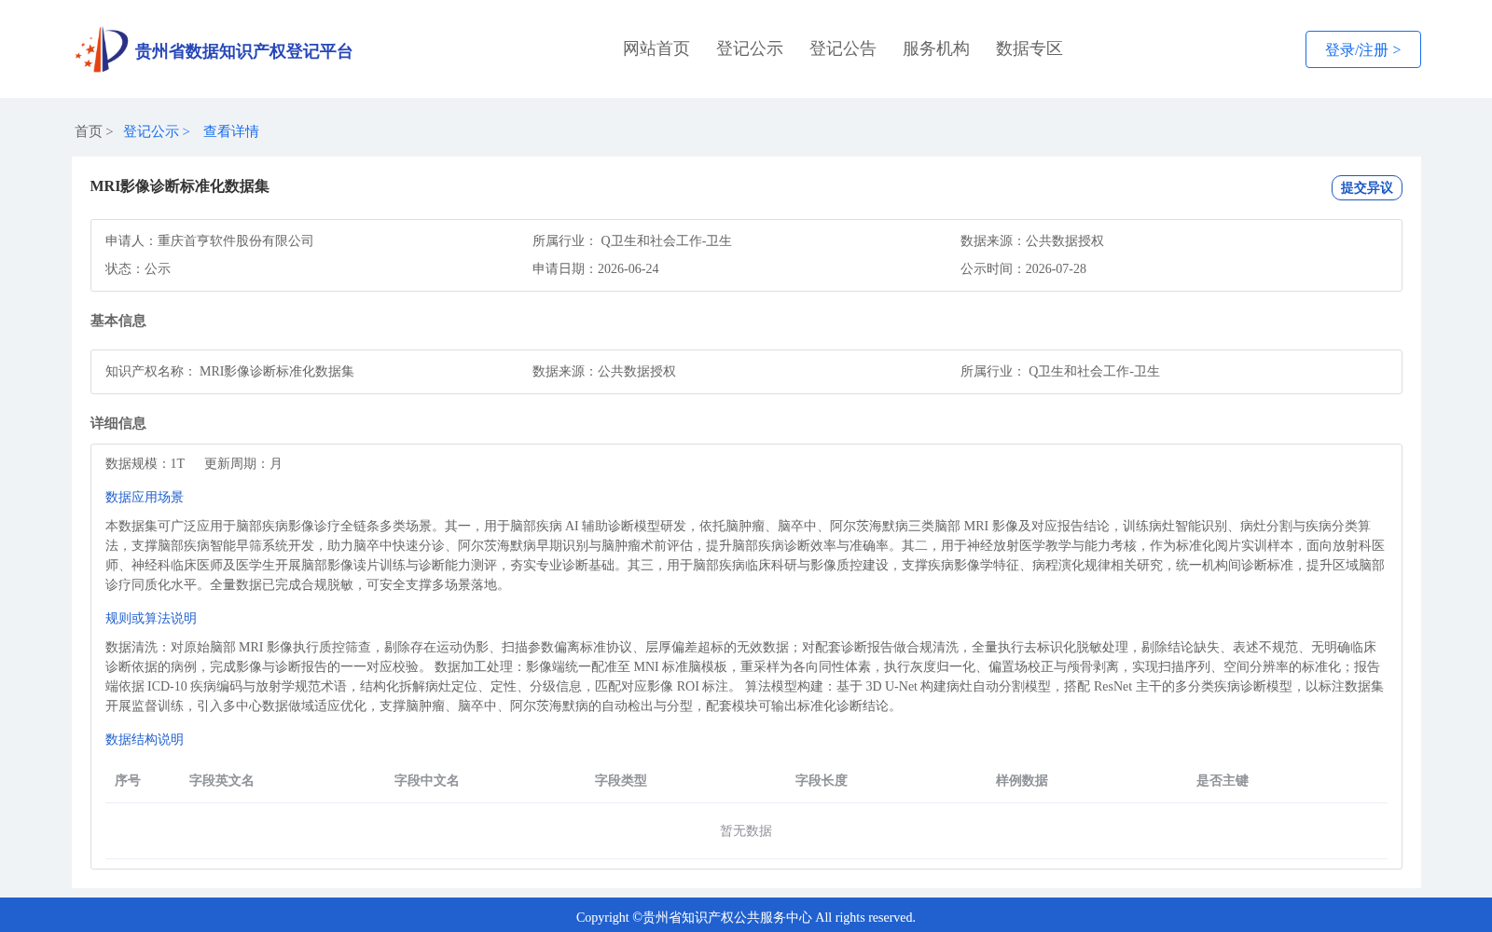Click the 规则或算法说明 subheading
The image size is (1492, 932).
[x=151, y=618]
